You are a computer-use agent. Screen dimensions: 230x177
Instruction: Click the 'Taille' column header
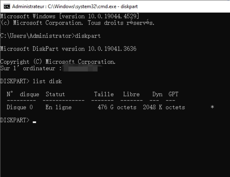(104, 94)
